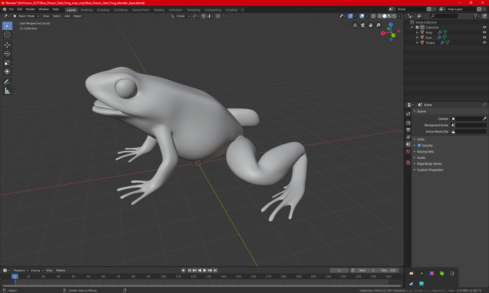The image size is (489, 293).
Task: Select the Move tool in toolbar
Action: click(x=7, y=45)
